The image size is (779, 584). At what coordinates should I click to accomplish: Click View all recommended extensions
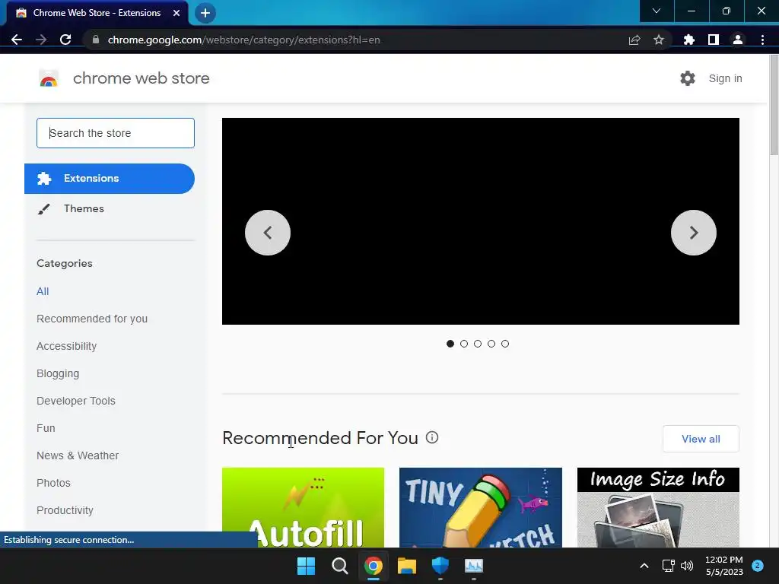tap(701, 439)
